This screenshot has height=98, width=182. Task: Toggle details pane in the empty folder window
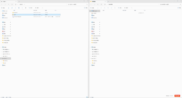[179, 8]
